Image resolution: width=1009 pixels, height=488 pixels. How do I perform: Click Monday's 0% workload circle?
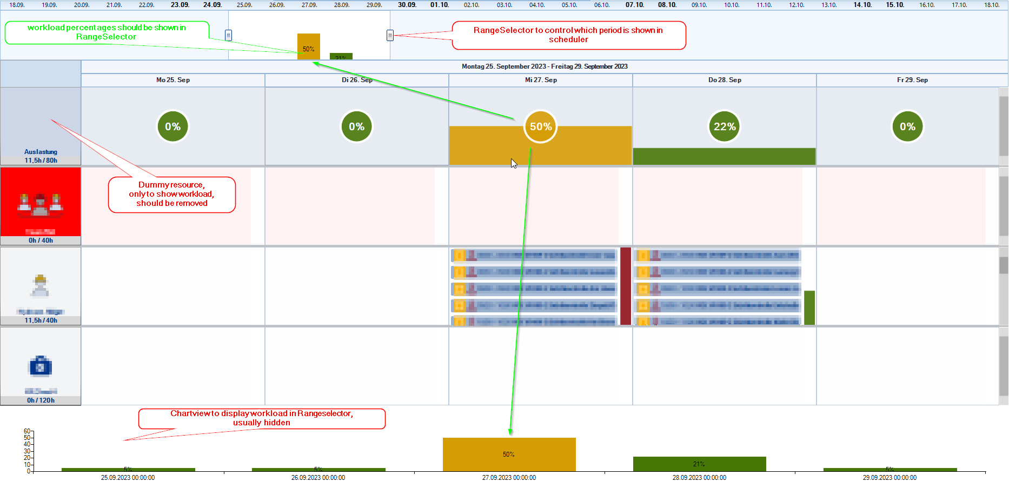tap(172, 126)
